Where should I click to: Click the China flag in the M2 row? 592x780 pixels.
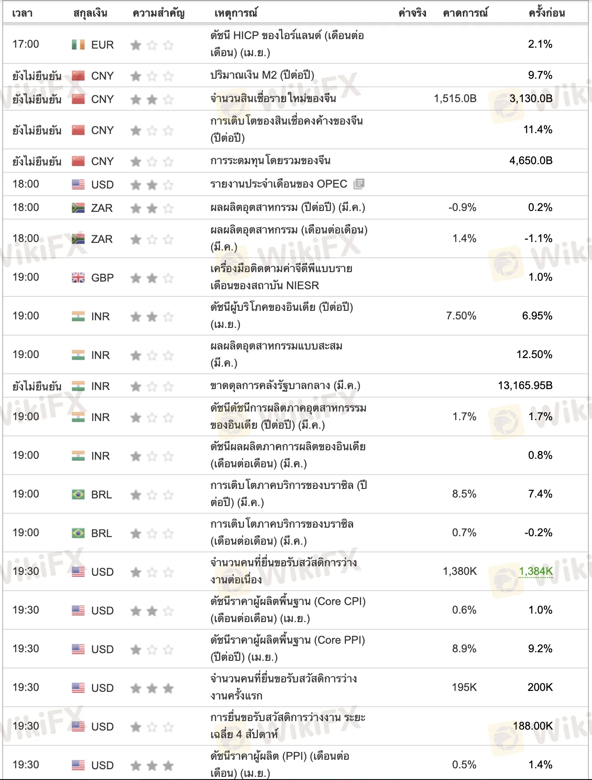78,76
